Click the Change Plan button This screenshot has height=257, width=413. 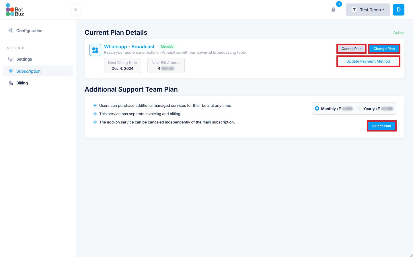(384, 49)
